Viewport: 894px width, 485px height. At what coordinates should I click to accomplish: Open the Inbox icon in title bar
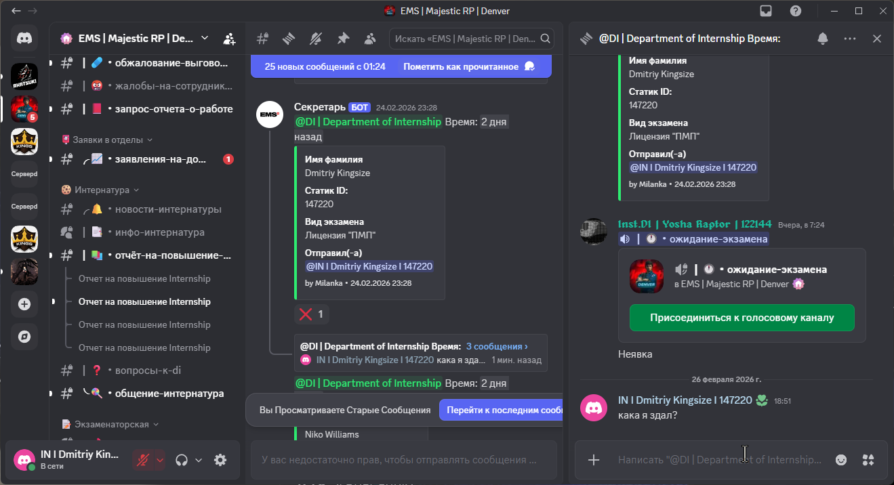tap(766, 11)
